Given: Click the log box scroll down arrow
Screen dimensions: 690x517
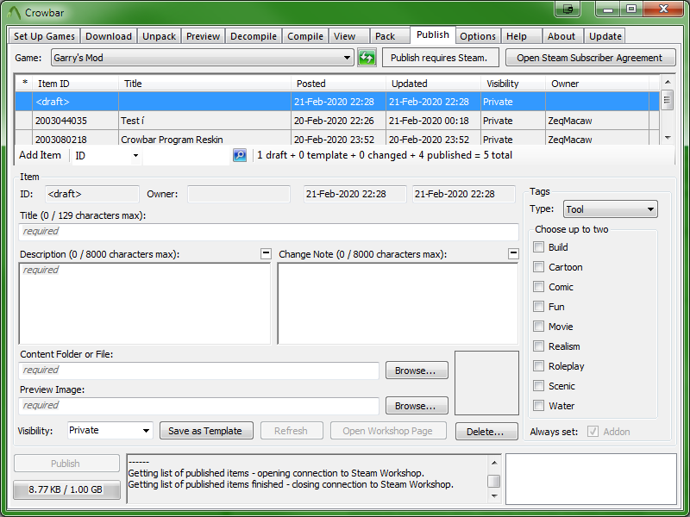Looking at the screenshot, I should pyautogui.click(x=494, y=496).
